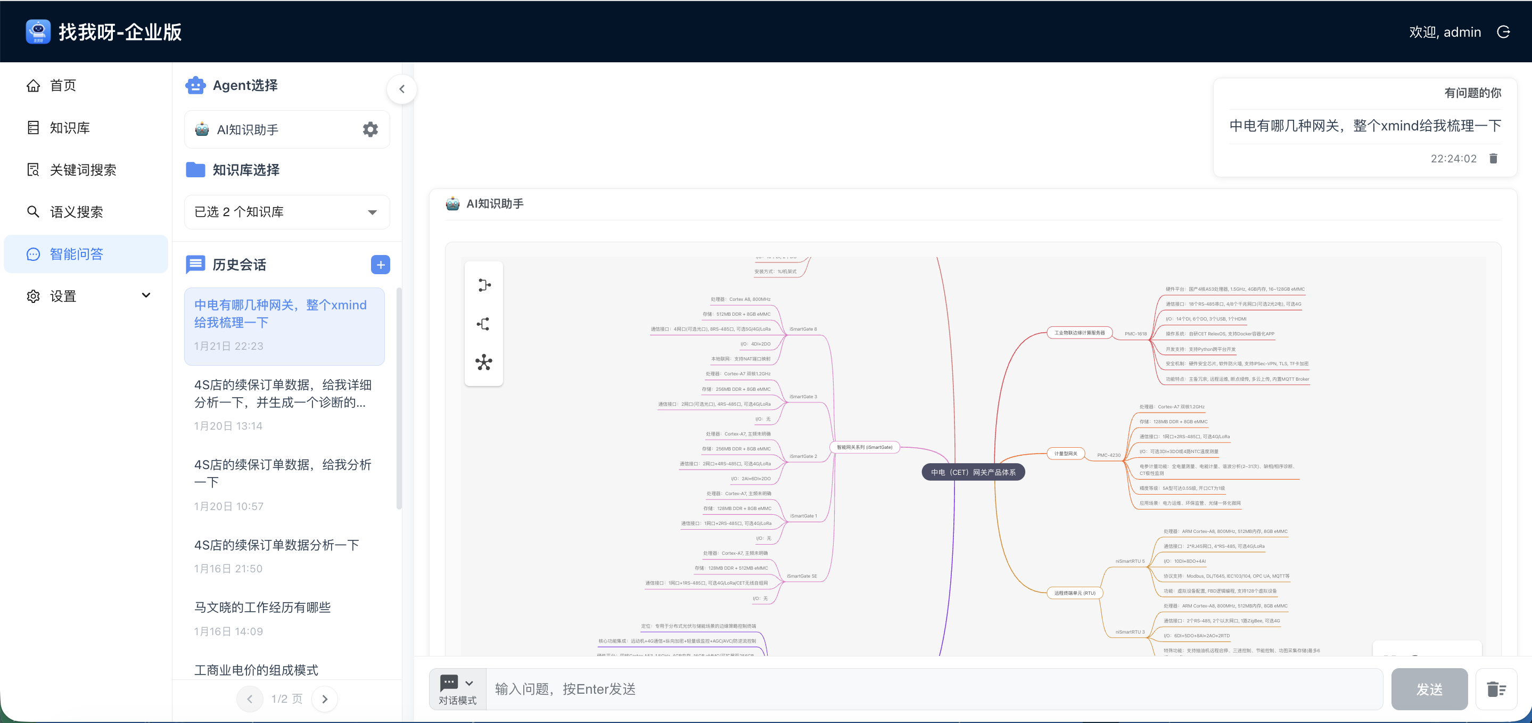Screen dimensions: 1532x723
Task: Focus the 输入问题 input field
Action: (934, 688)
